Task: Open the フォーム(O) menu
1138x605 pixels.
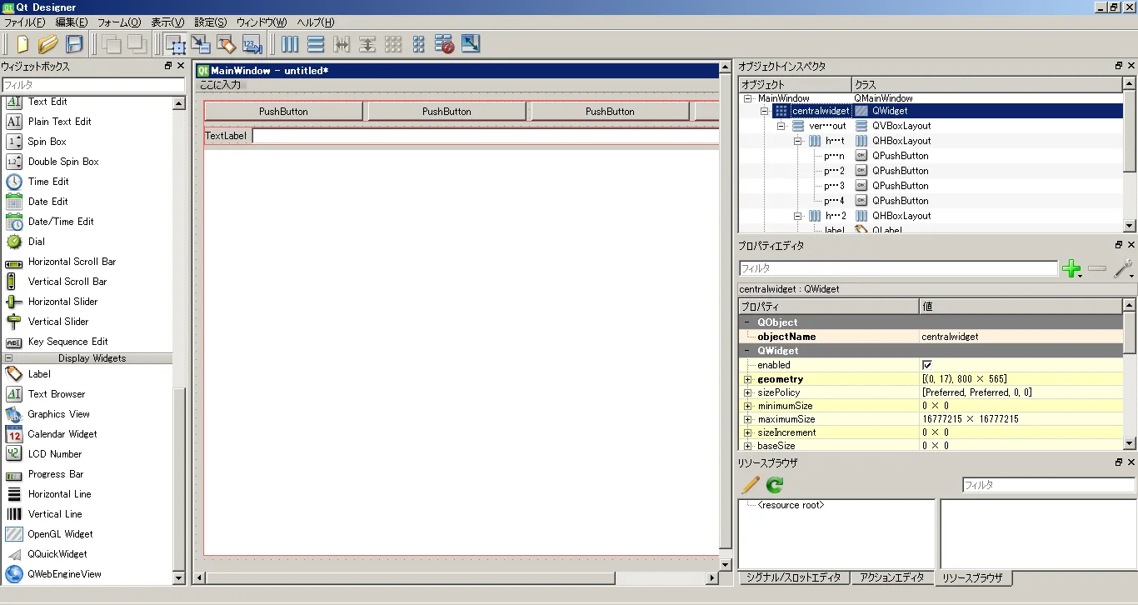Action: pos(118,22)
